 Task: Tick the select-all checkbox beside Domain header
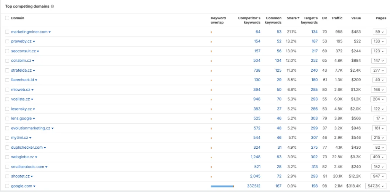[7, 18]
